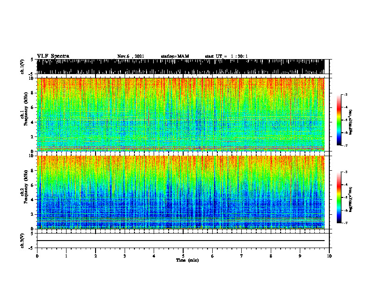
Task: Click the "start UT = 1:30:1" text
Action: [226, 56]
